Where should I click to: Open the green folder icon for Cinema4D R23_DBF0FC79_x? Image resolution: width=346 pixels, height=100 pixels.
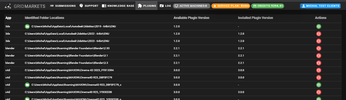tap(27, 85)
